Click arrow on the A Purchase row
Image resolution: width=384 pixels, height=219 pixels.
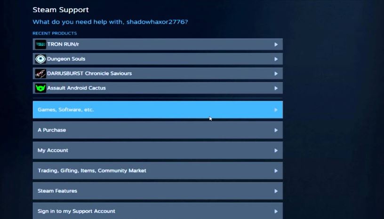tap(276, 130)
